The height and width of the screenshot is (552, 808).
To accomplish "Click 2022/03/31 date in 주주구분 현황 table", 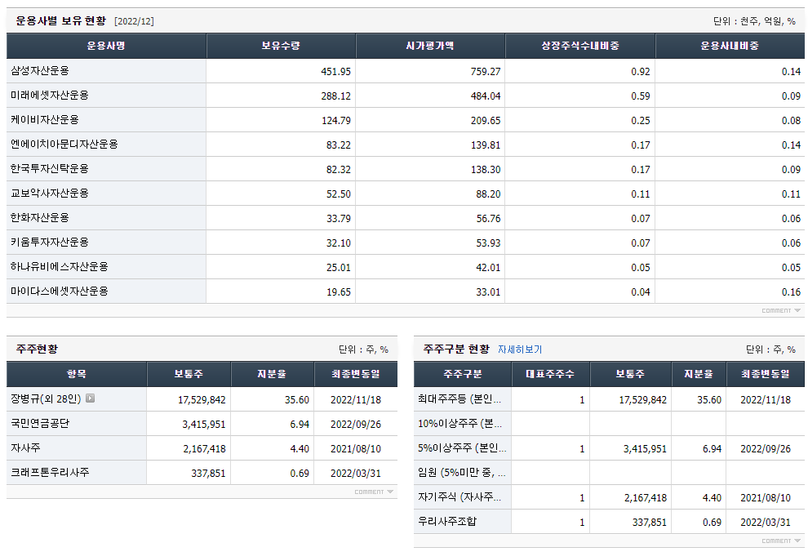I will click(766, 523).
